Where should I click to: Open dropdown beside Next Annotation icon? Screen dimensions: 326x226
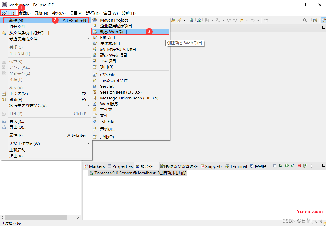(212, 20)
